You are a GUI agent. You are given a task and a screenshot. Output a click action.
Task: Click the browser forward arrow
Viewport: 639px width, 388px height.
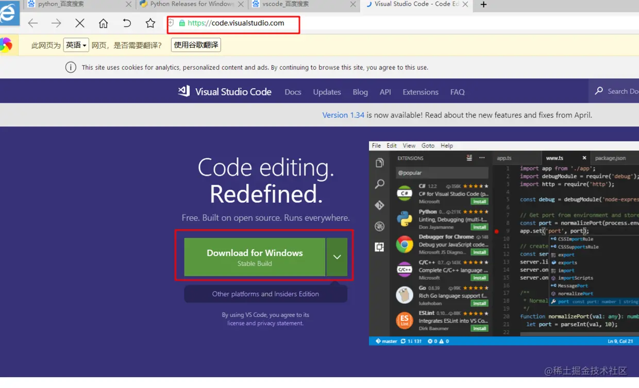[x=56, y=23]
